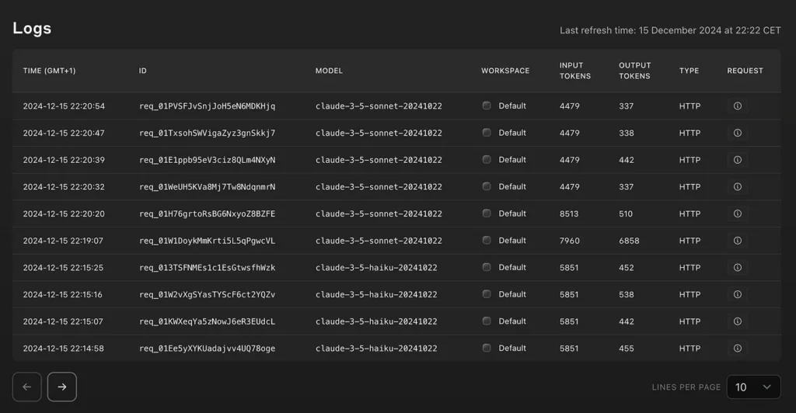Show request details for the 8513 input tokens row
Screen dimensions: 796x413
click(x=738, y=213)
